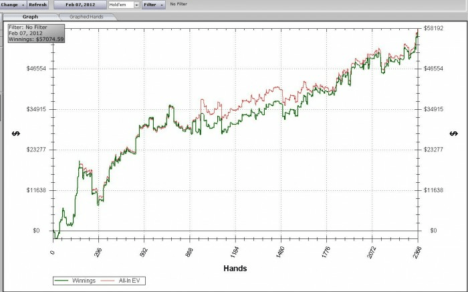Click the right axis $23277 label
This screenshot has width=468, height=292.
point(433,149)
